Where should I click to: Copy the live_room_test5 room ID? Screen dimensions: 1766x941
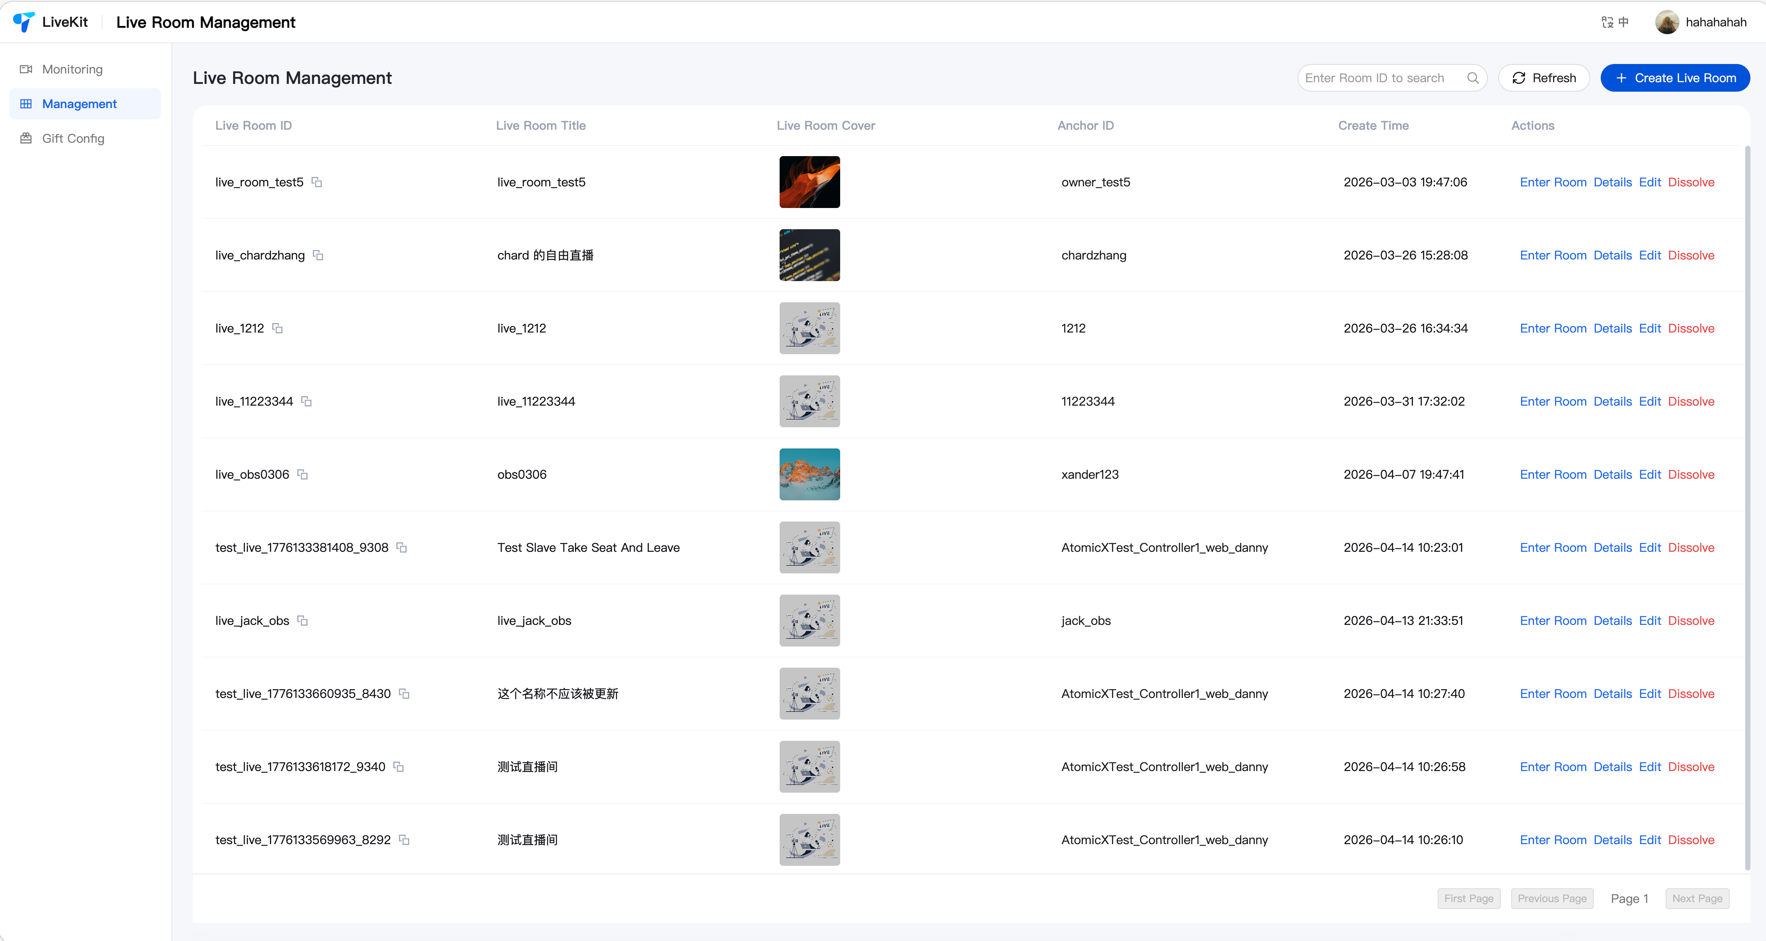pyautogui.click(x=317, y=182)
